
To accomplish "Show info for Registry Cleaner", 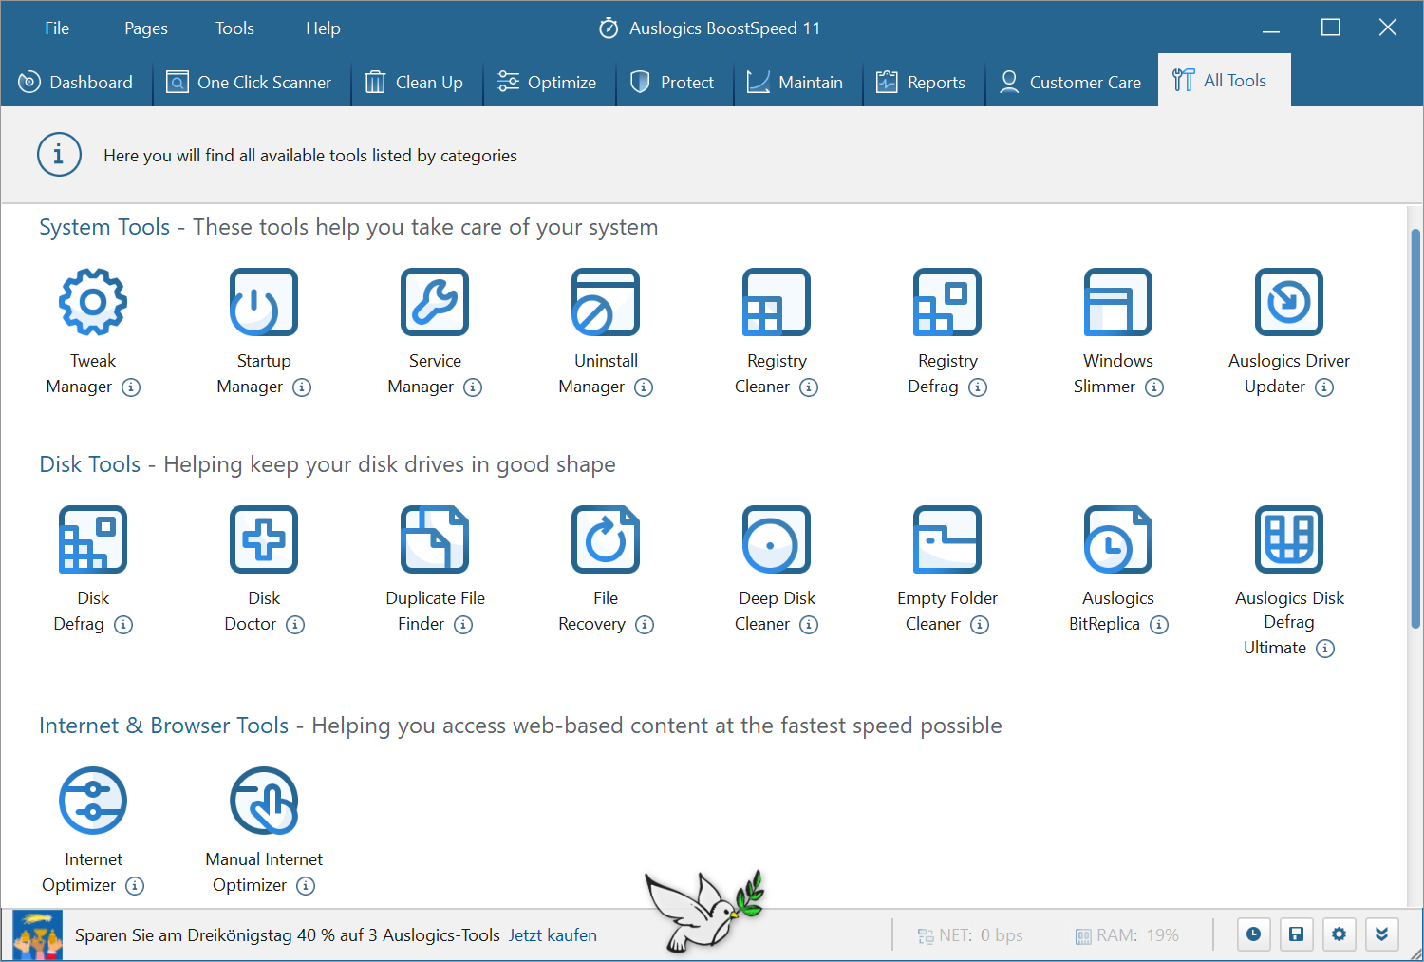I will coord(809,387).
